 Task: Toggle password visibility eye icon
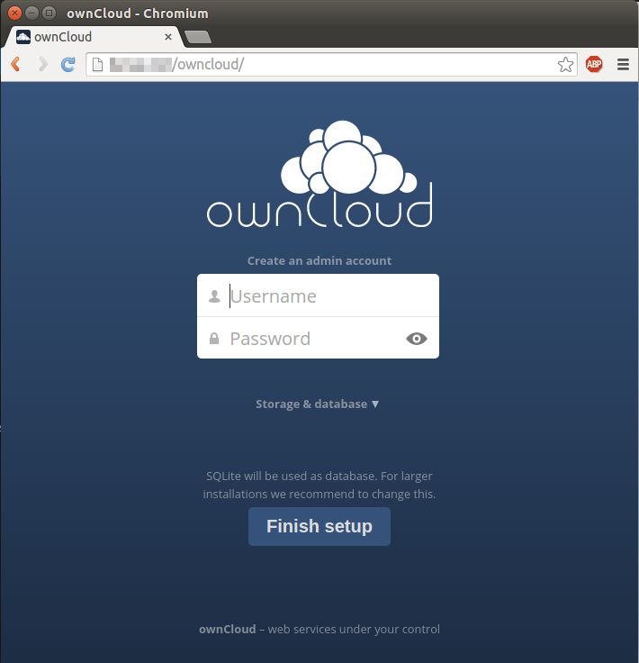tap(417, 339)
